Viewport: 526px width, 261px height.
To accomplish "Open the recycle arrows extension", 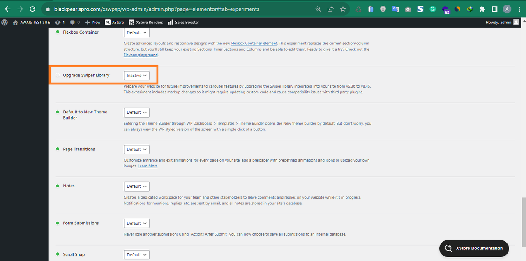I will point(358,9).
